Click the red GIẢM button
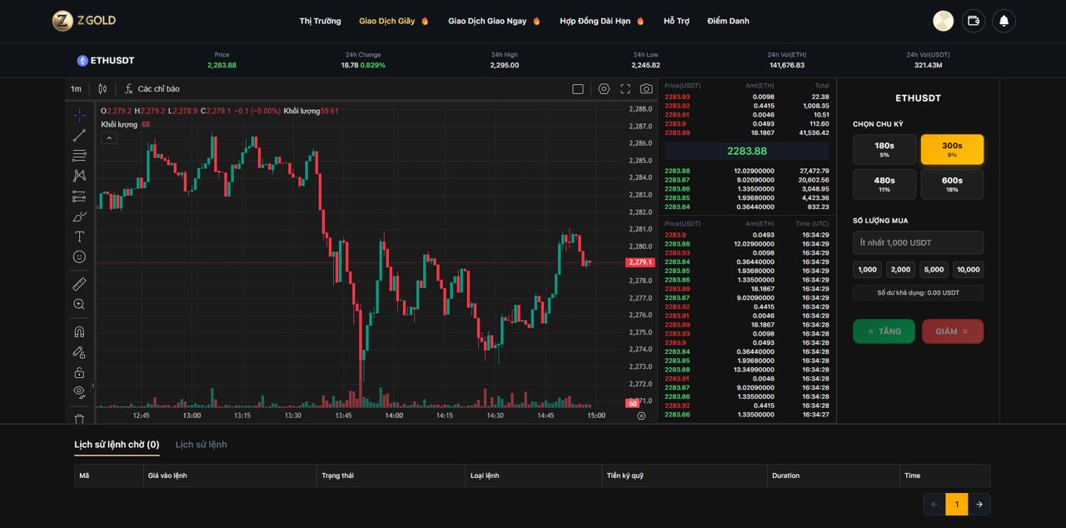The image size is (1066, 528). point(953,331)
